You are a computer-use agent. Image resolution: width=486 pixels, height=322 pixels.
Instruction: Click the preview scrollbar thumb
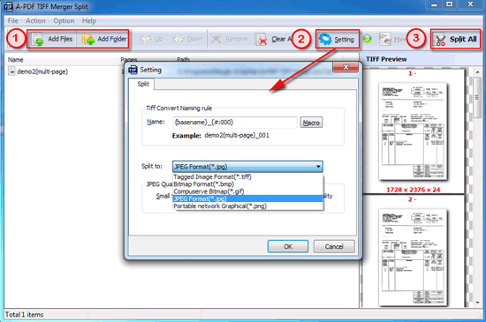[x=477, y=97]
